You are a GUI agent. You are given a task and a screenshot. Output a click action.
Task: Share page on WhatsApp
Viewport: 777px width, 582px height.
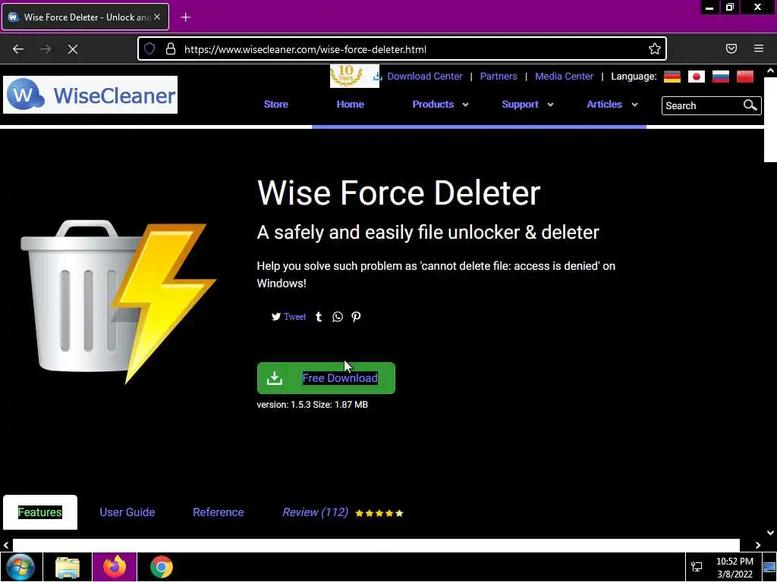coord(338,317)
